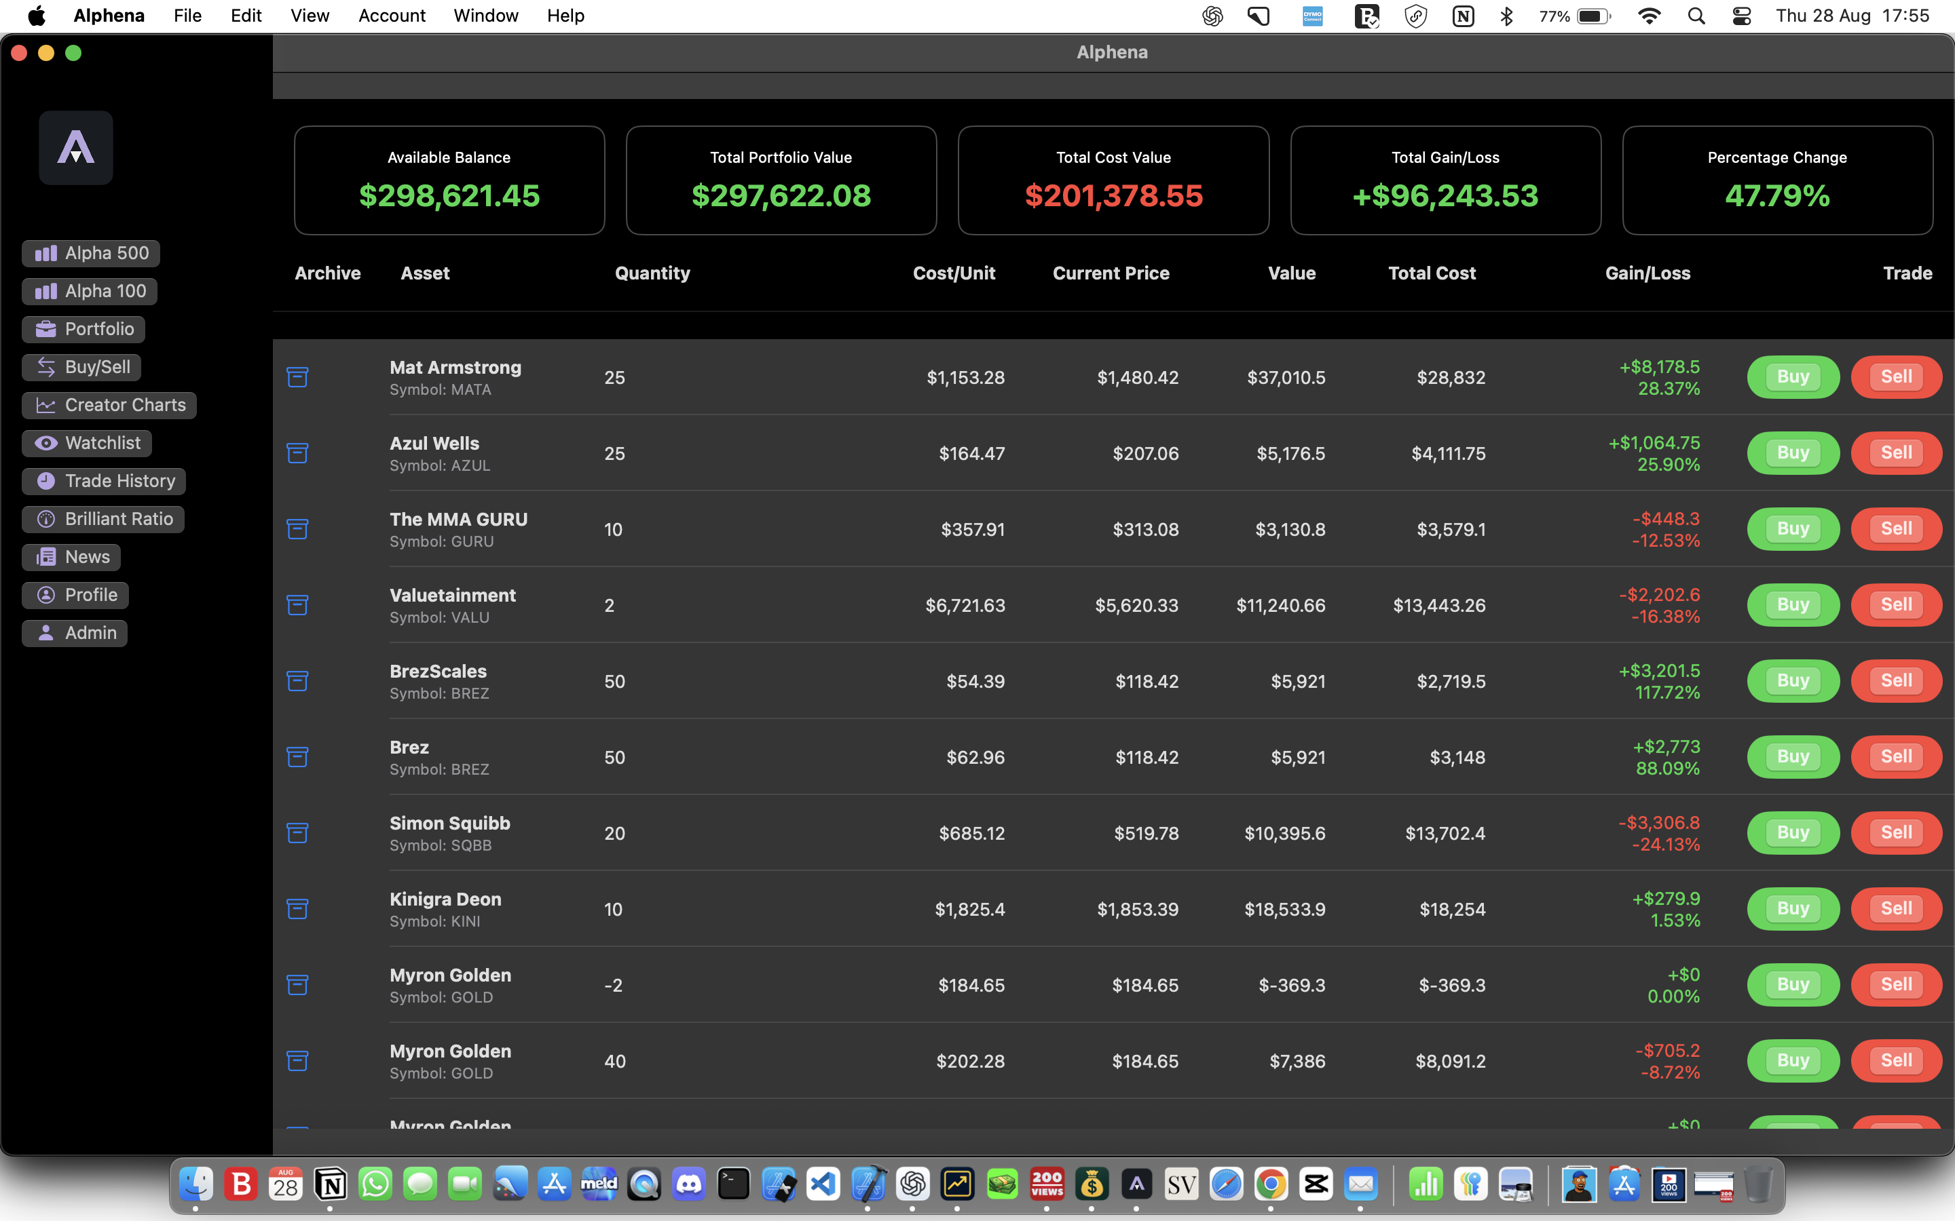Click the $37,010.5 value cell
The width and height of the screenshot is (1955, 1221).
click(x=1286, y=377)
